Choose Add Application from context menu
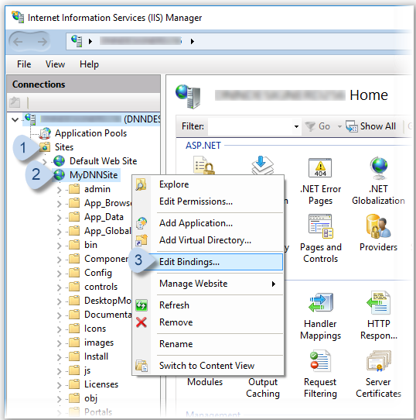 point(208,223)
